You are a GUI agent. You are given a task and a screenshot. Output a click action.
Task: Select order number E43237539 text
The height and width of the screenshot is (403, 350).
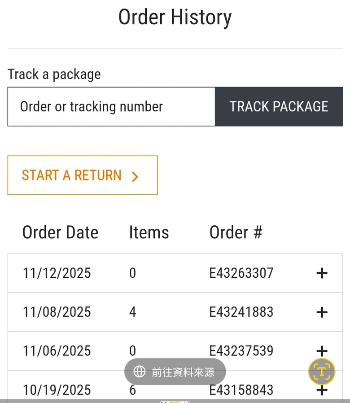coord(241,350)
